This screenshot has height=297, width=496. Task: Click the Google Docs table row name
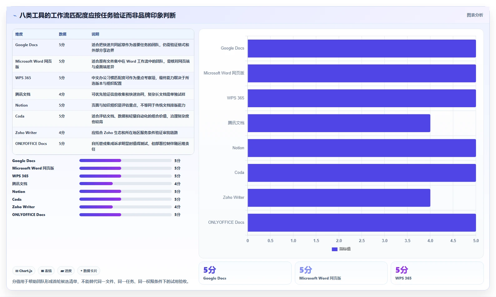click(27, 45)
